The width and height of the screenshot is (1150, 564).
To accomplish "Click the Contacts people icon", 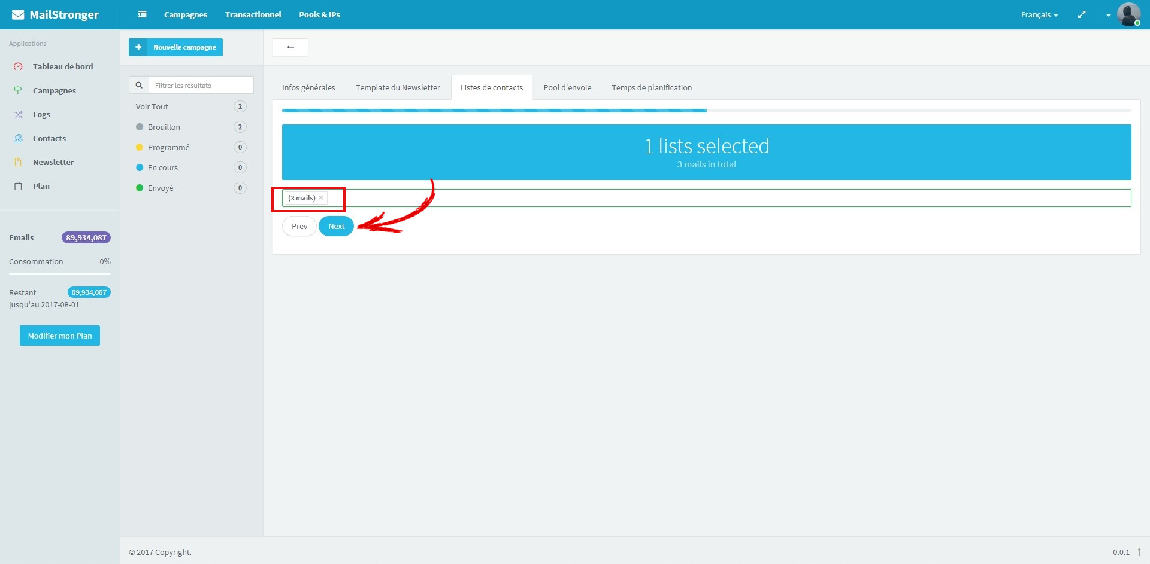I will point(18,138).
